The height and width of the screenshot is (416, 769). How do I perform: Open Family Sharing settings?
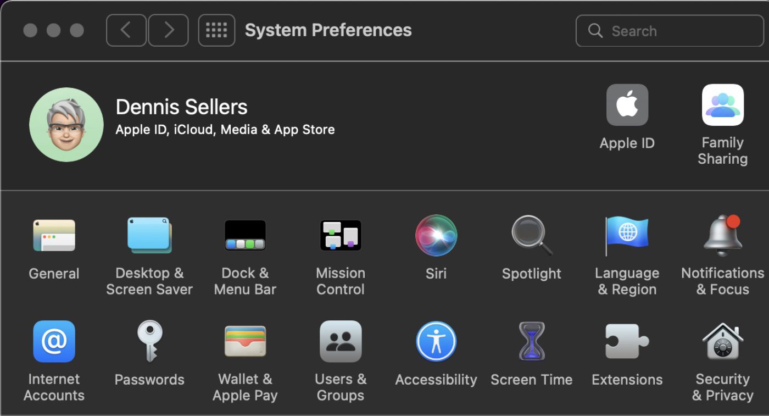722,105
